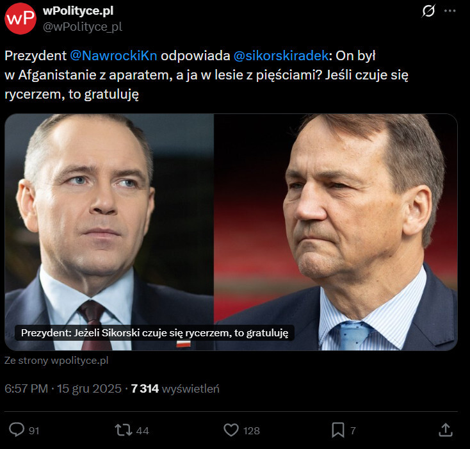Follow the 'Ze strony wpolityce.pl' source link
The height and width of the screenshot is (449, 470).
[x=56, y=361]
